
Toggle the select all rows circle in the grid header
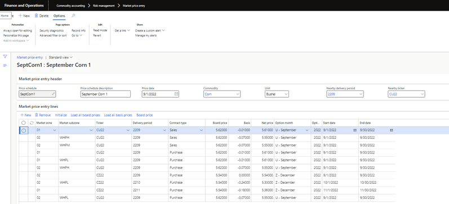tap(24, 123)
